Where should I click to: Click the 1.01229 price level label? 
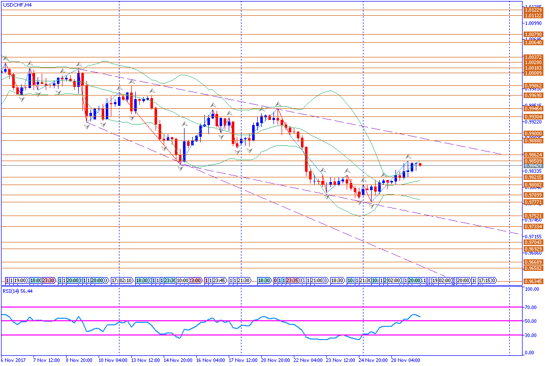(533, 10)
